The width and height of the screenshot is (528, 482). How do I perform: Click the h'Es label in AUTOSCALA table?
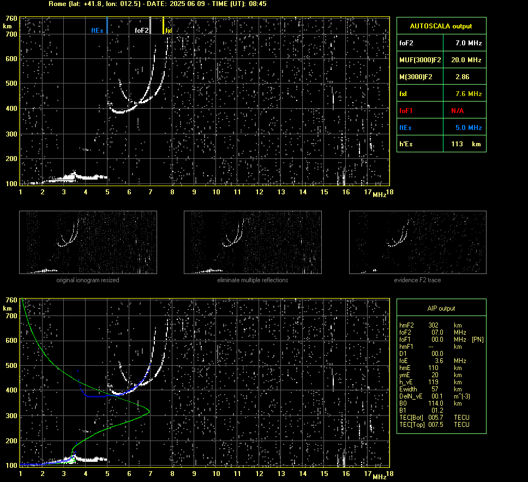point(406,144)
